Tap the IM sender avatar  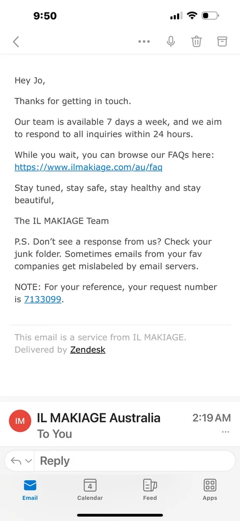click(x=20, y=420)
